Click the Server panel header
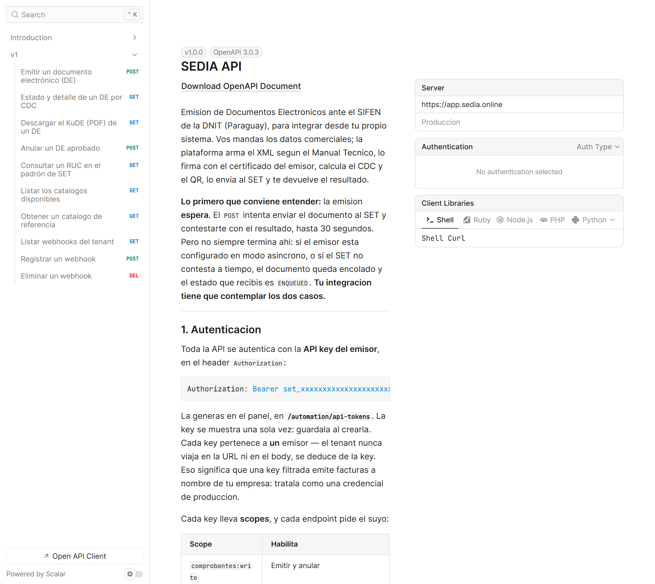 tap(519, 88)
